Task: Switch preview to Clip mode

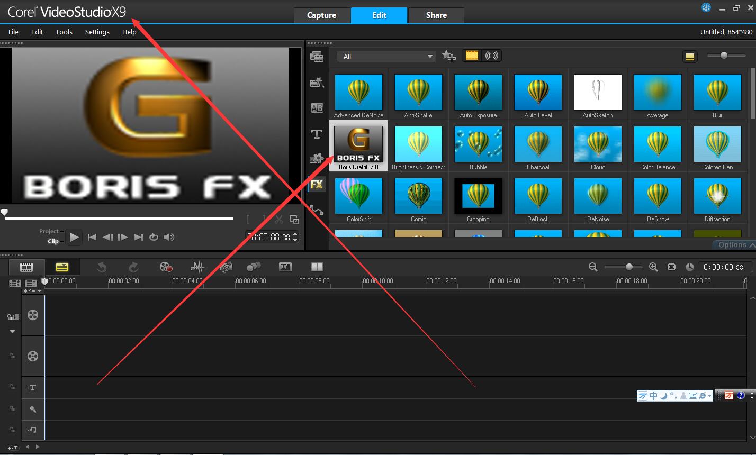Action: (x=53, y=241)
